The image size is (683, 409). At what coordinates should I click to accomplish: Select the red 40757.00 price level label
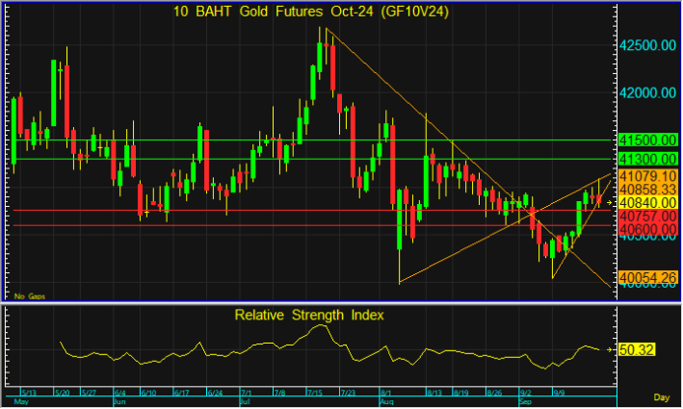(x=647, y=215)
